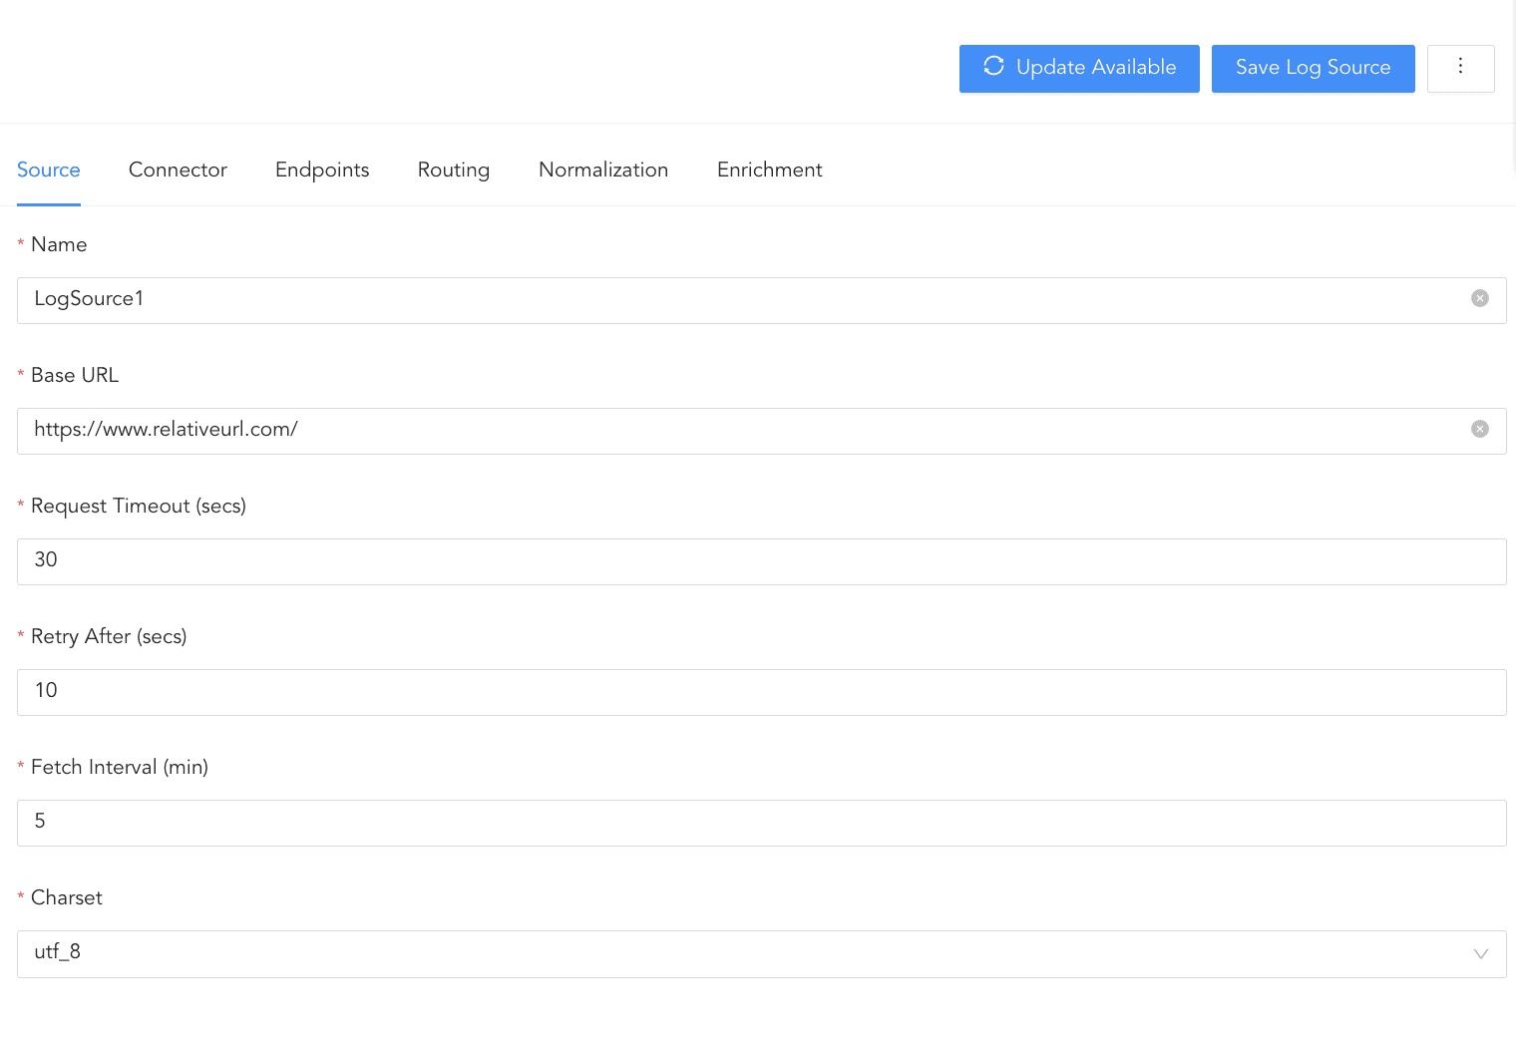Click the Request Timeout (secs) label
This screenshot has width=1516, height=1045.
138,506
